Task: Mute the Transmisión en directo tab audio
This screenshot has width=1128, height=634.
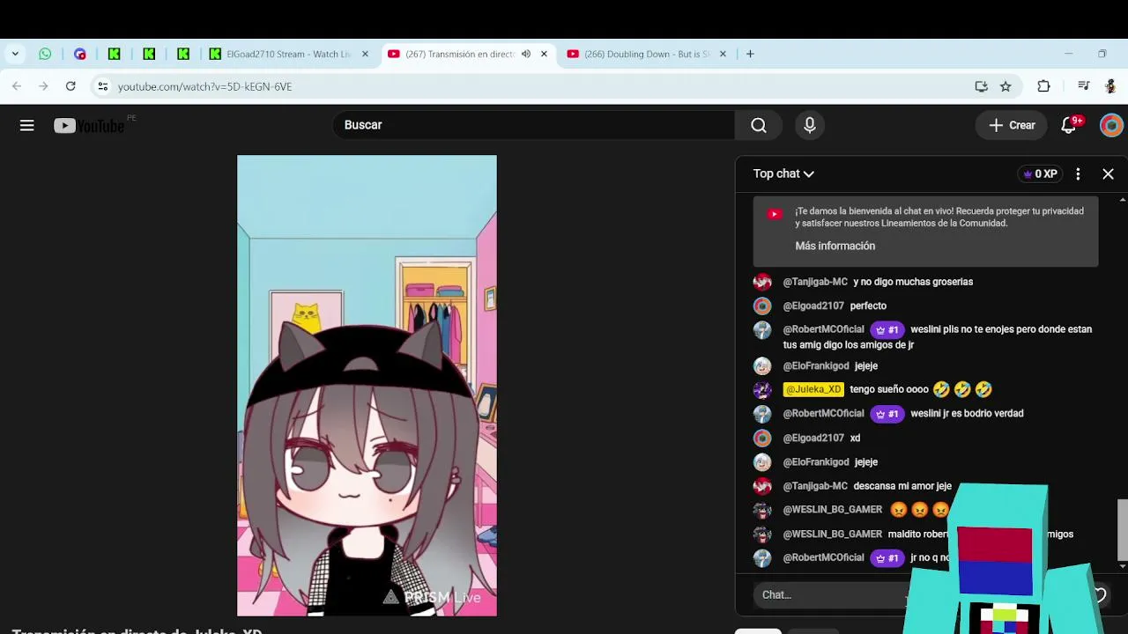Action: [x=526, y=54]
